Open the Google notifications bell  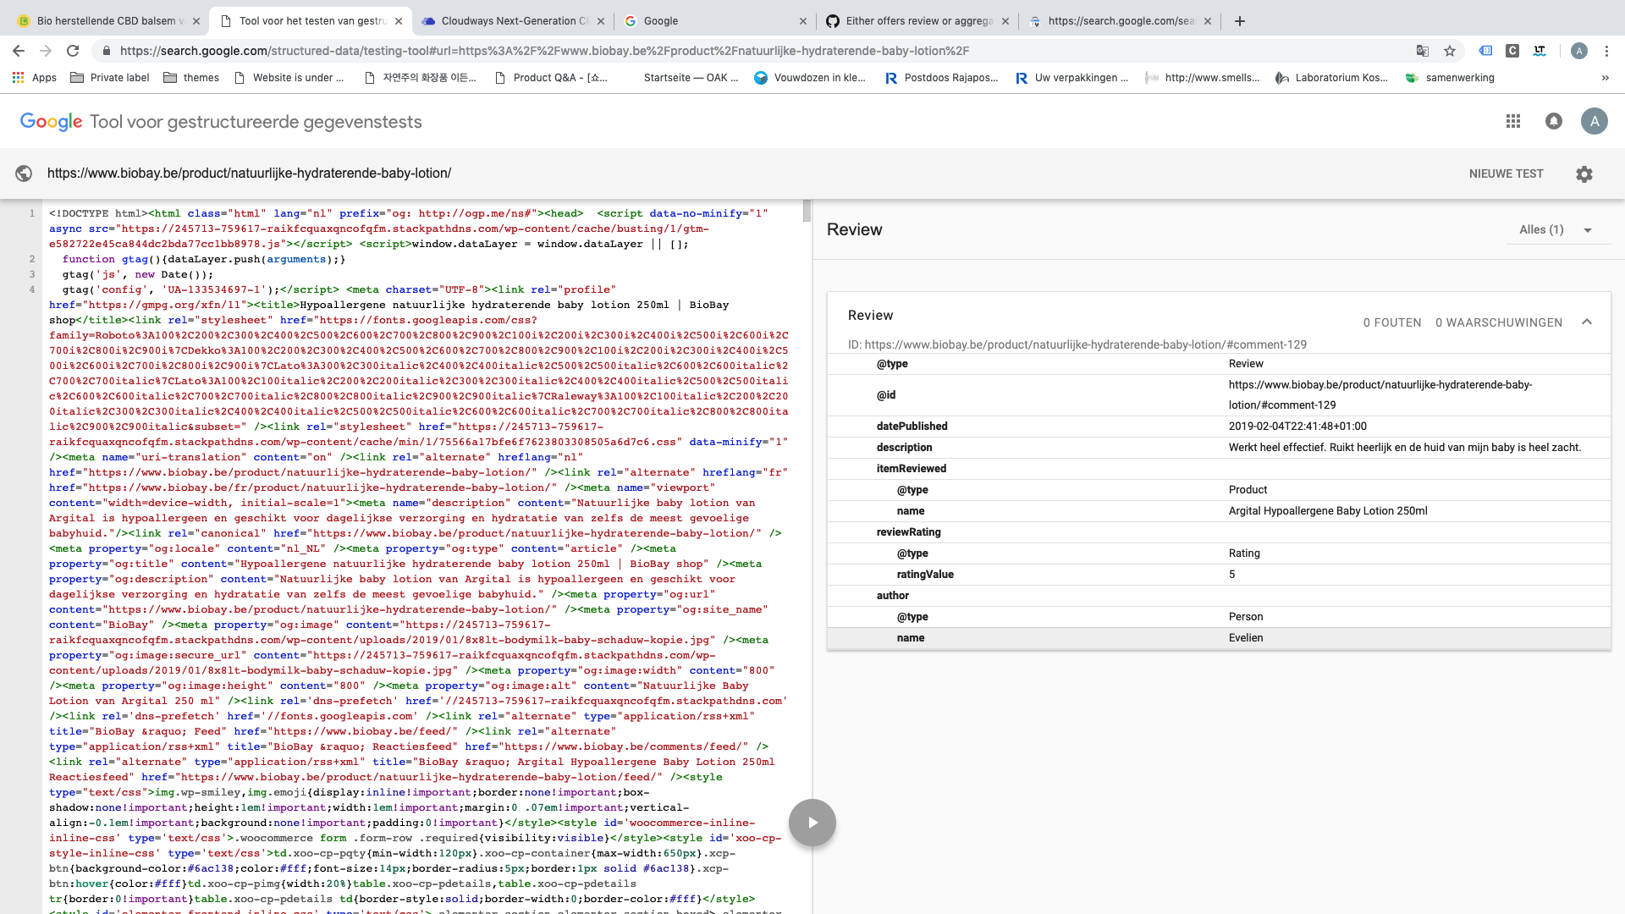click(x=1554, y=121)
